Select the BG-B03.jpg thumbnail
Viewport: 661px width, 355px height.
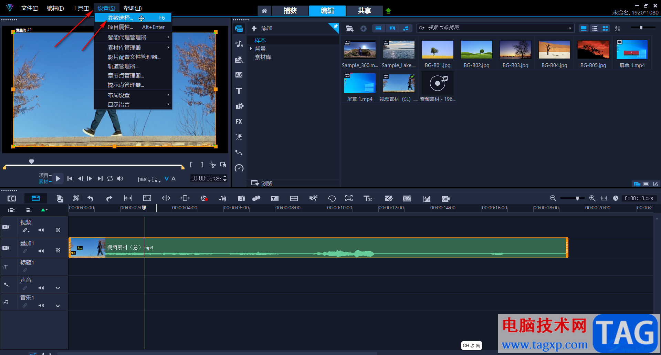point(515,50)
